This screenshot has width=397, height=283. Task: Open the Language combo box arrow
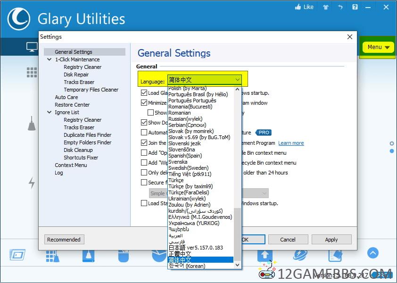coord(237,80)
